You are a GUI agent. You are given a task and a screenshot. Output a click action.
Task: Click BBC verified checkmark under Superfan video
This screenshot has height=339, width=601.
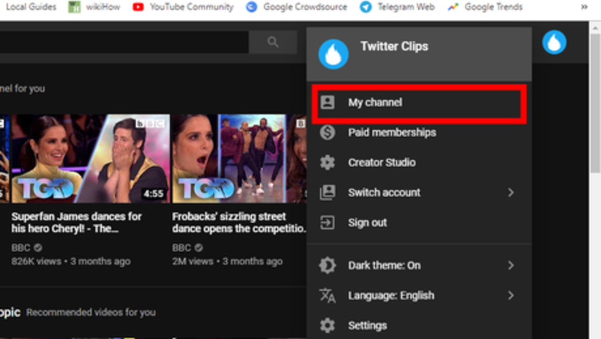tap(38, 248)
